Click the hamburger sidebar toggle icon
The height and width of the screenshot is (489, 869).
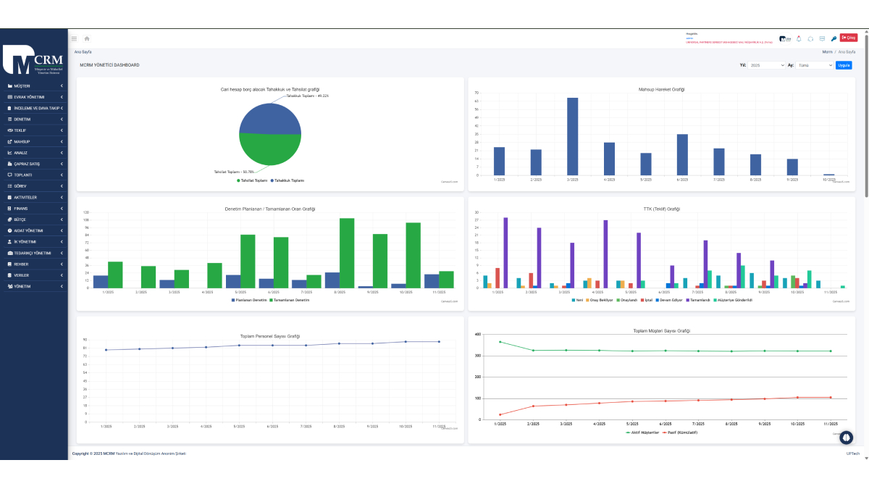(74, 38)
